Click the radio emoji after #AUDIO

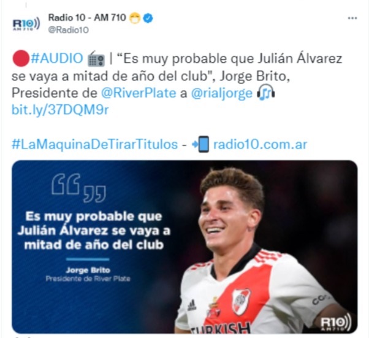point(96,59)
